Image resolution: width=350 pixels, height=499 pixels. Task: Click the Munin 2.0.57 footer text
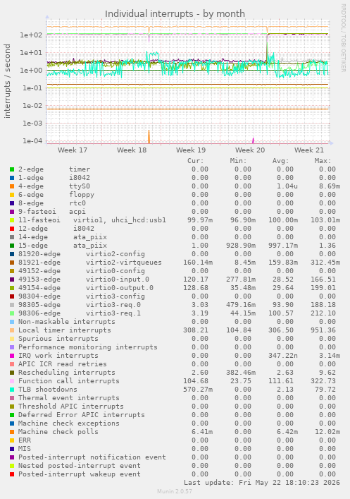(x=175, y=491)
